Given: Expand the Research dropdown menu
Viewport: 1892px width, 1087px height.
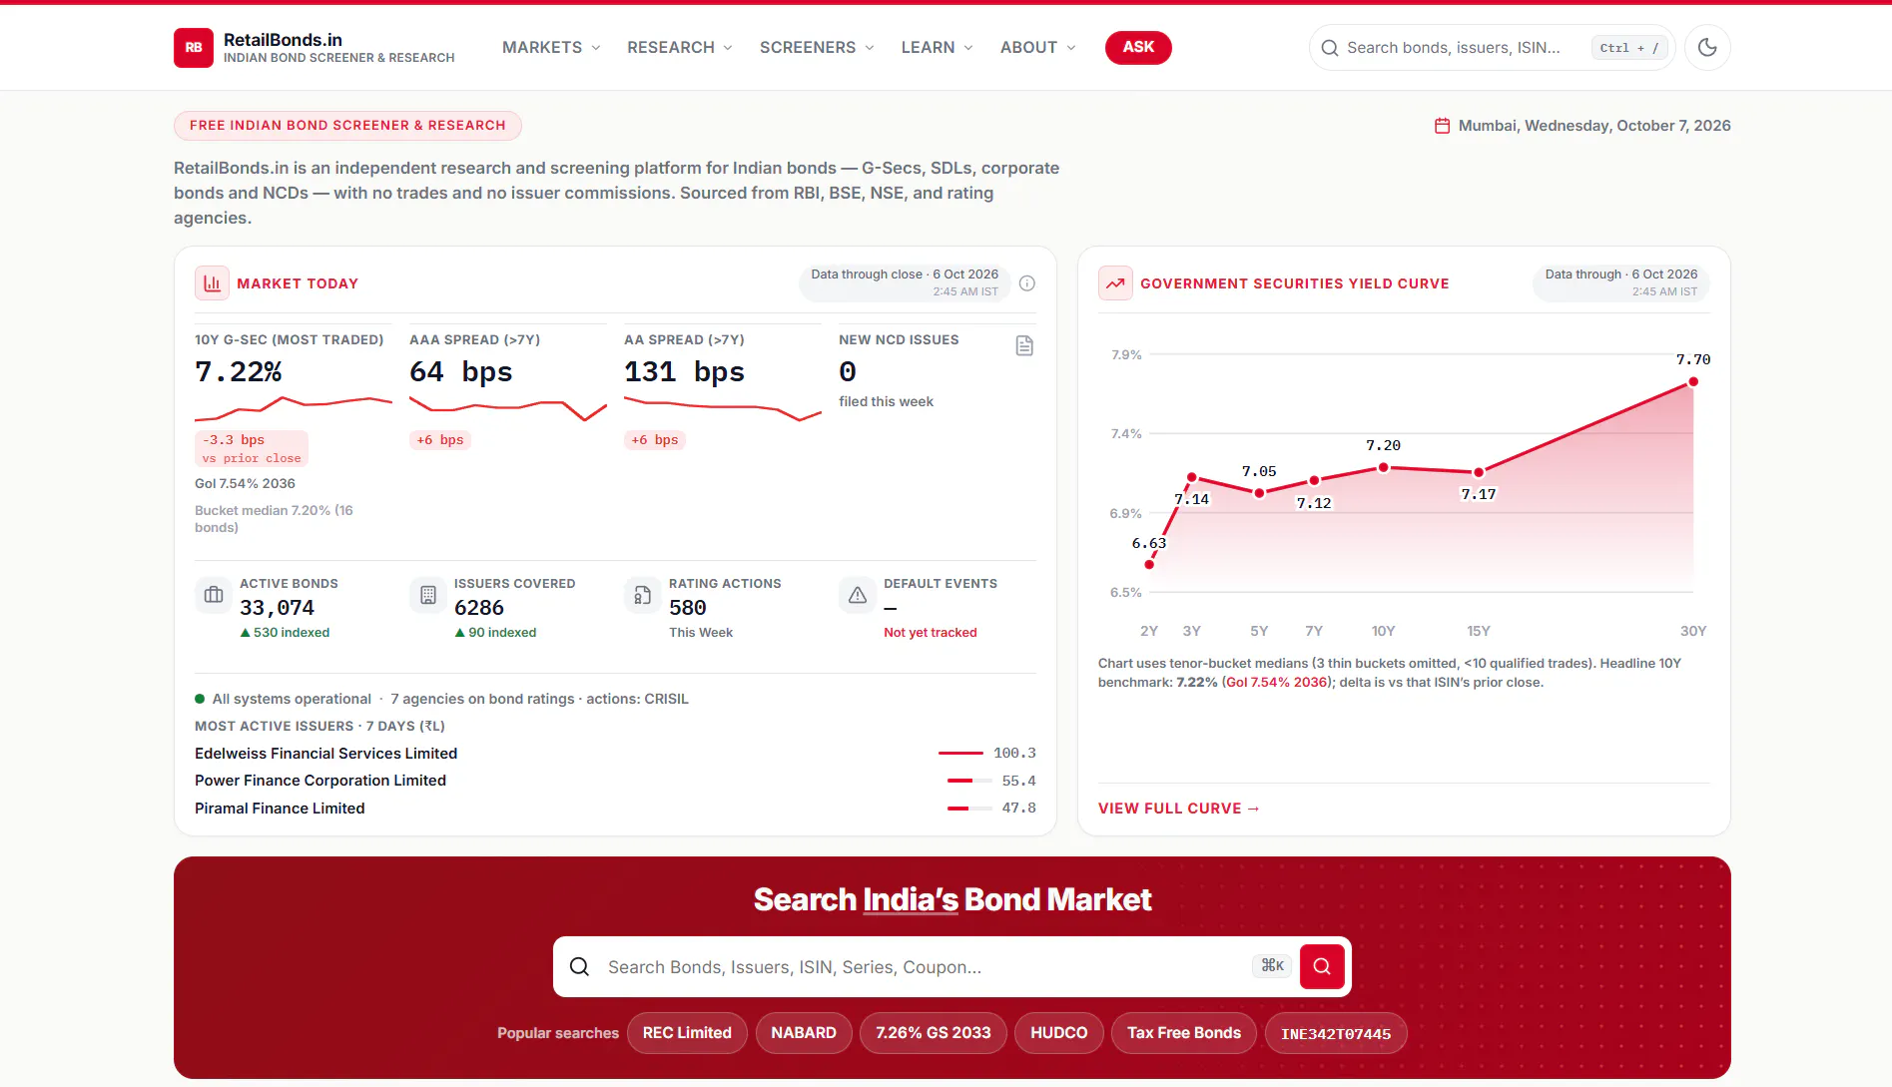Looking at the screenshot, I should pos(680,47).
